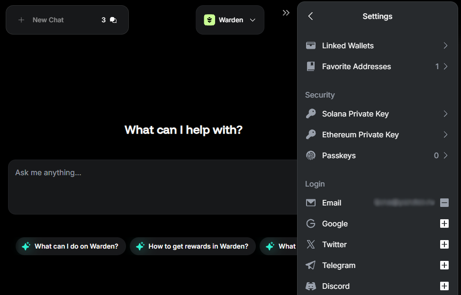Open the Ethereum Private Key entry

[x=377, y=134]
